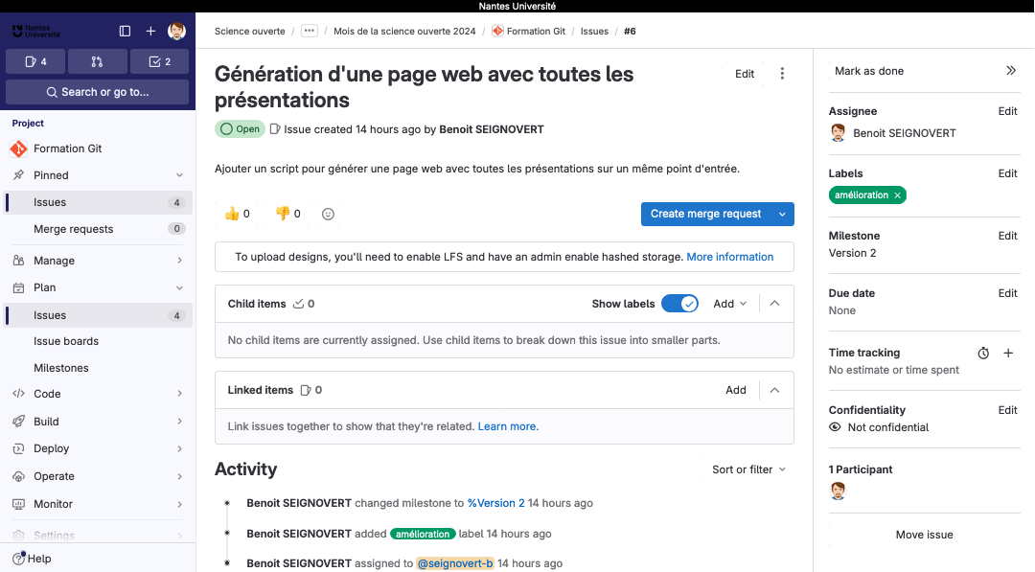Open pinned Issues item
Viewport: 1035px width, 572px height.
click(x=99, y=202)
